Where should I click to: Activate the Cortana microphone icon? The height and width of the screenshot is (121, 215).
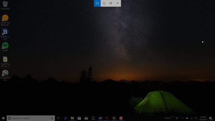point(52,118)
